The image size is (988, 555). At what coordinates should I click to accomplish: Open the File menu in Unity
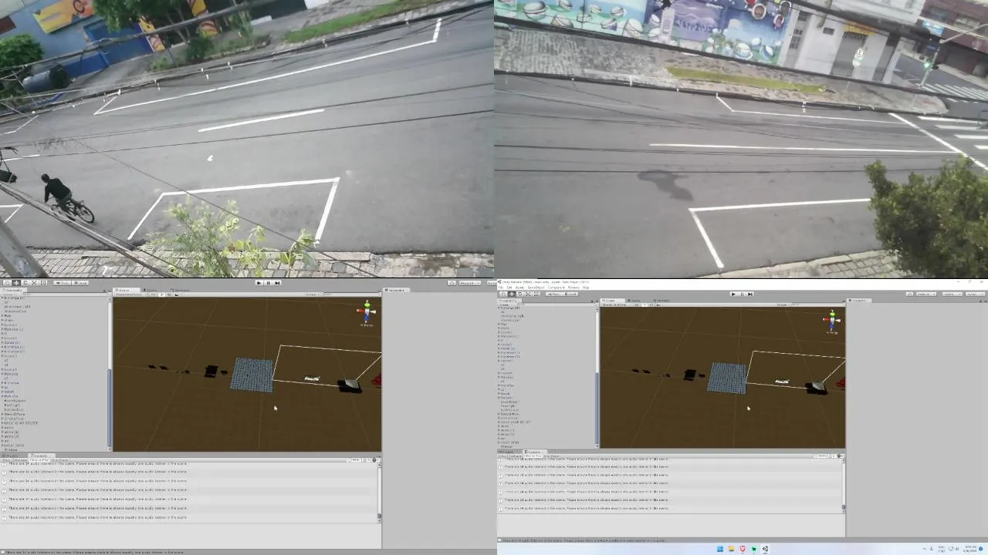click(x=500, y=288)
